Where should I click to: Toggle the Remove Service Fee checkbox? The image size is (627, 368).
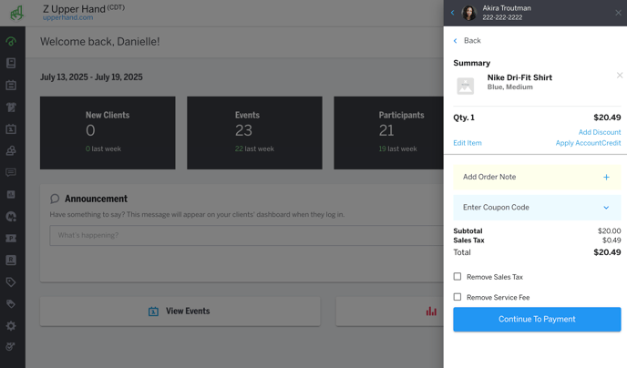pyautogui.click(x=457, y=297)
